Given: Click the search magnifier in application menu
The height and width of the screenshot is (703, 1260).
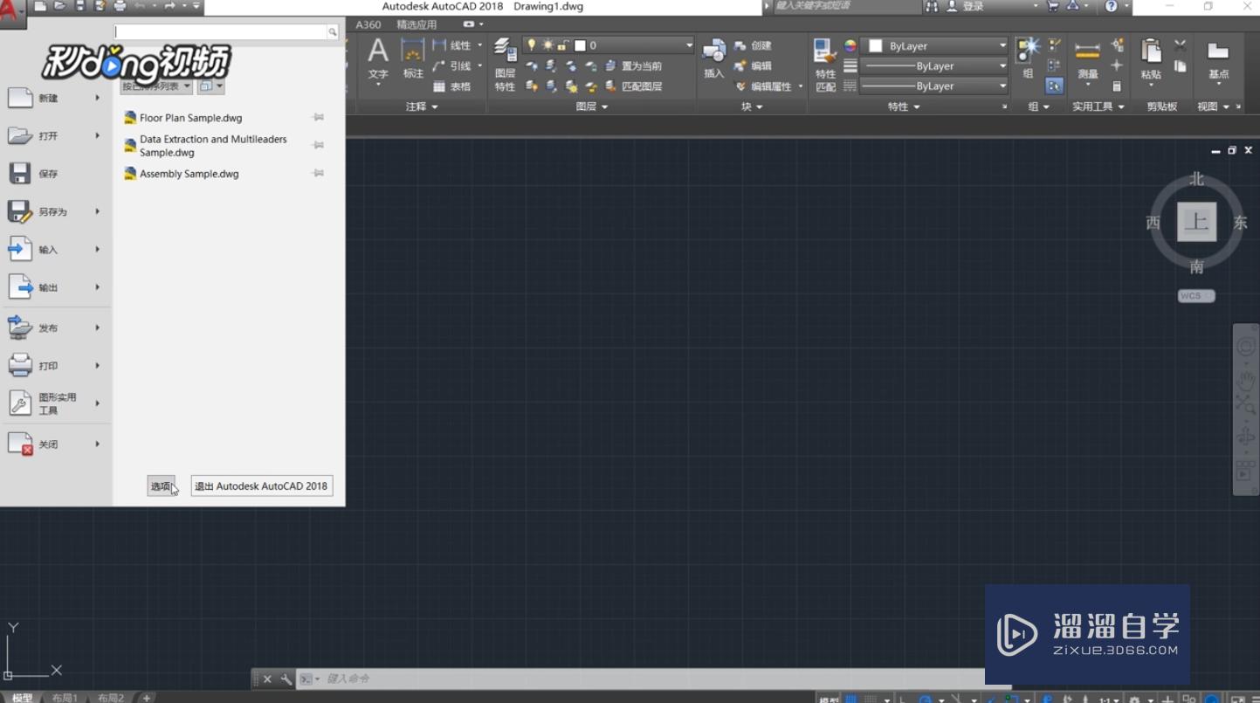Looking at the screenshot, I should 333,32.
